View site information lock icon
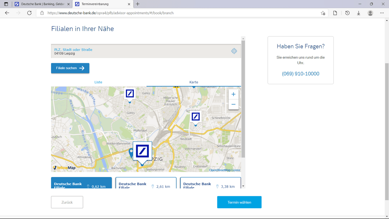Screen dimensions: 389x219 coord(42,13)
